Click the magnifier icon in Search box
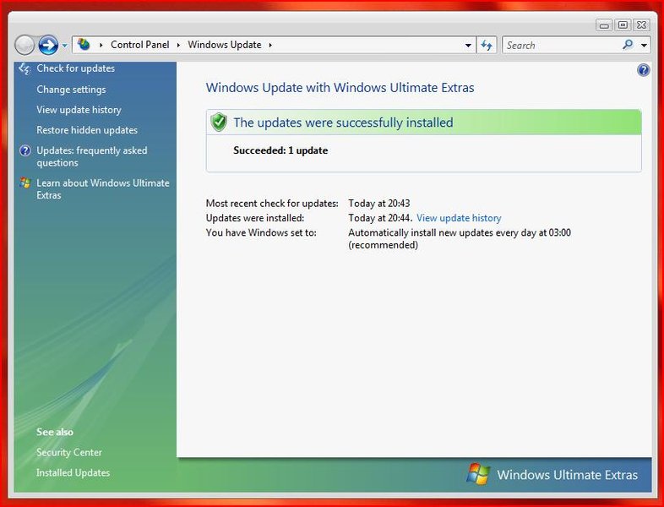 coord(628,45)
